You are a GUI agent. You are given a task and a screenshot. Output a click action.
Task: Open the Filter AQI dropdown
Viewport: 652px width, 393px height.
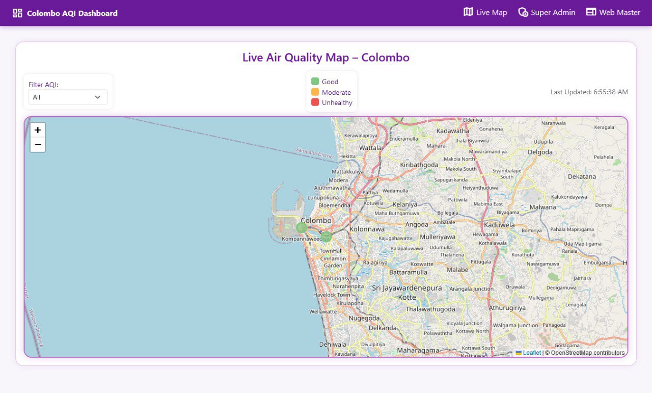pos(68,97)
